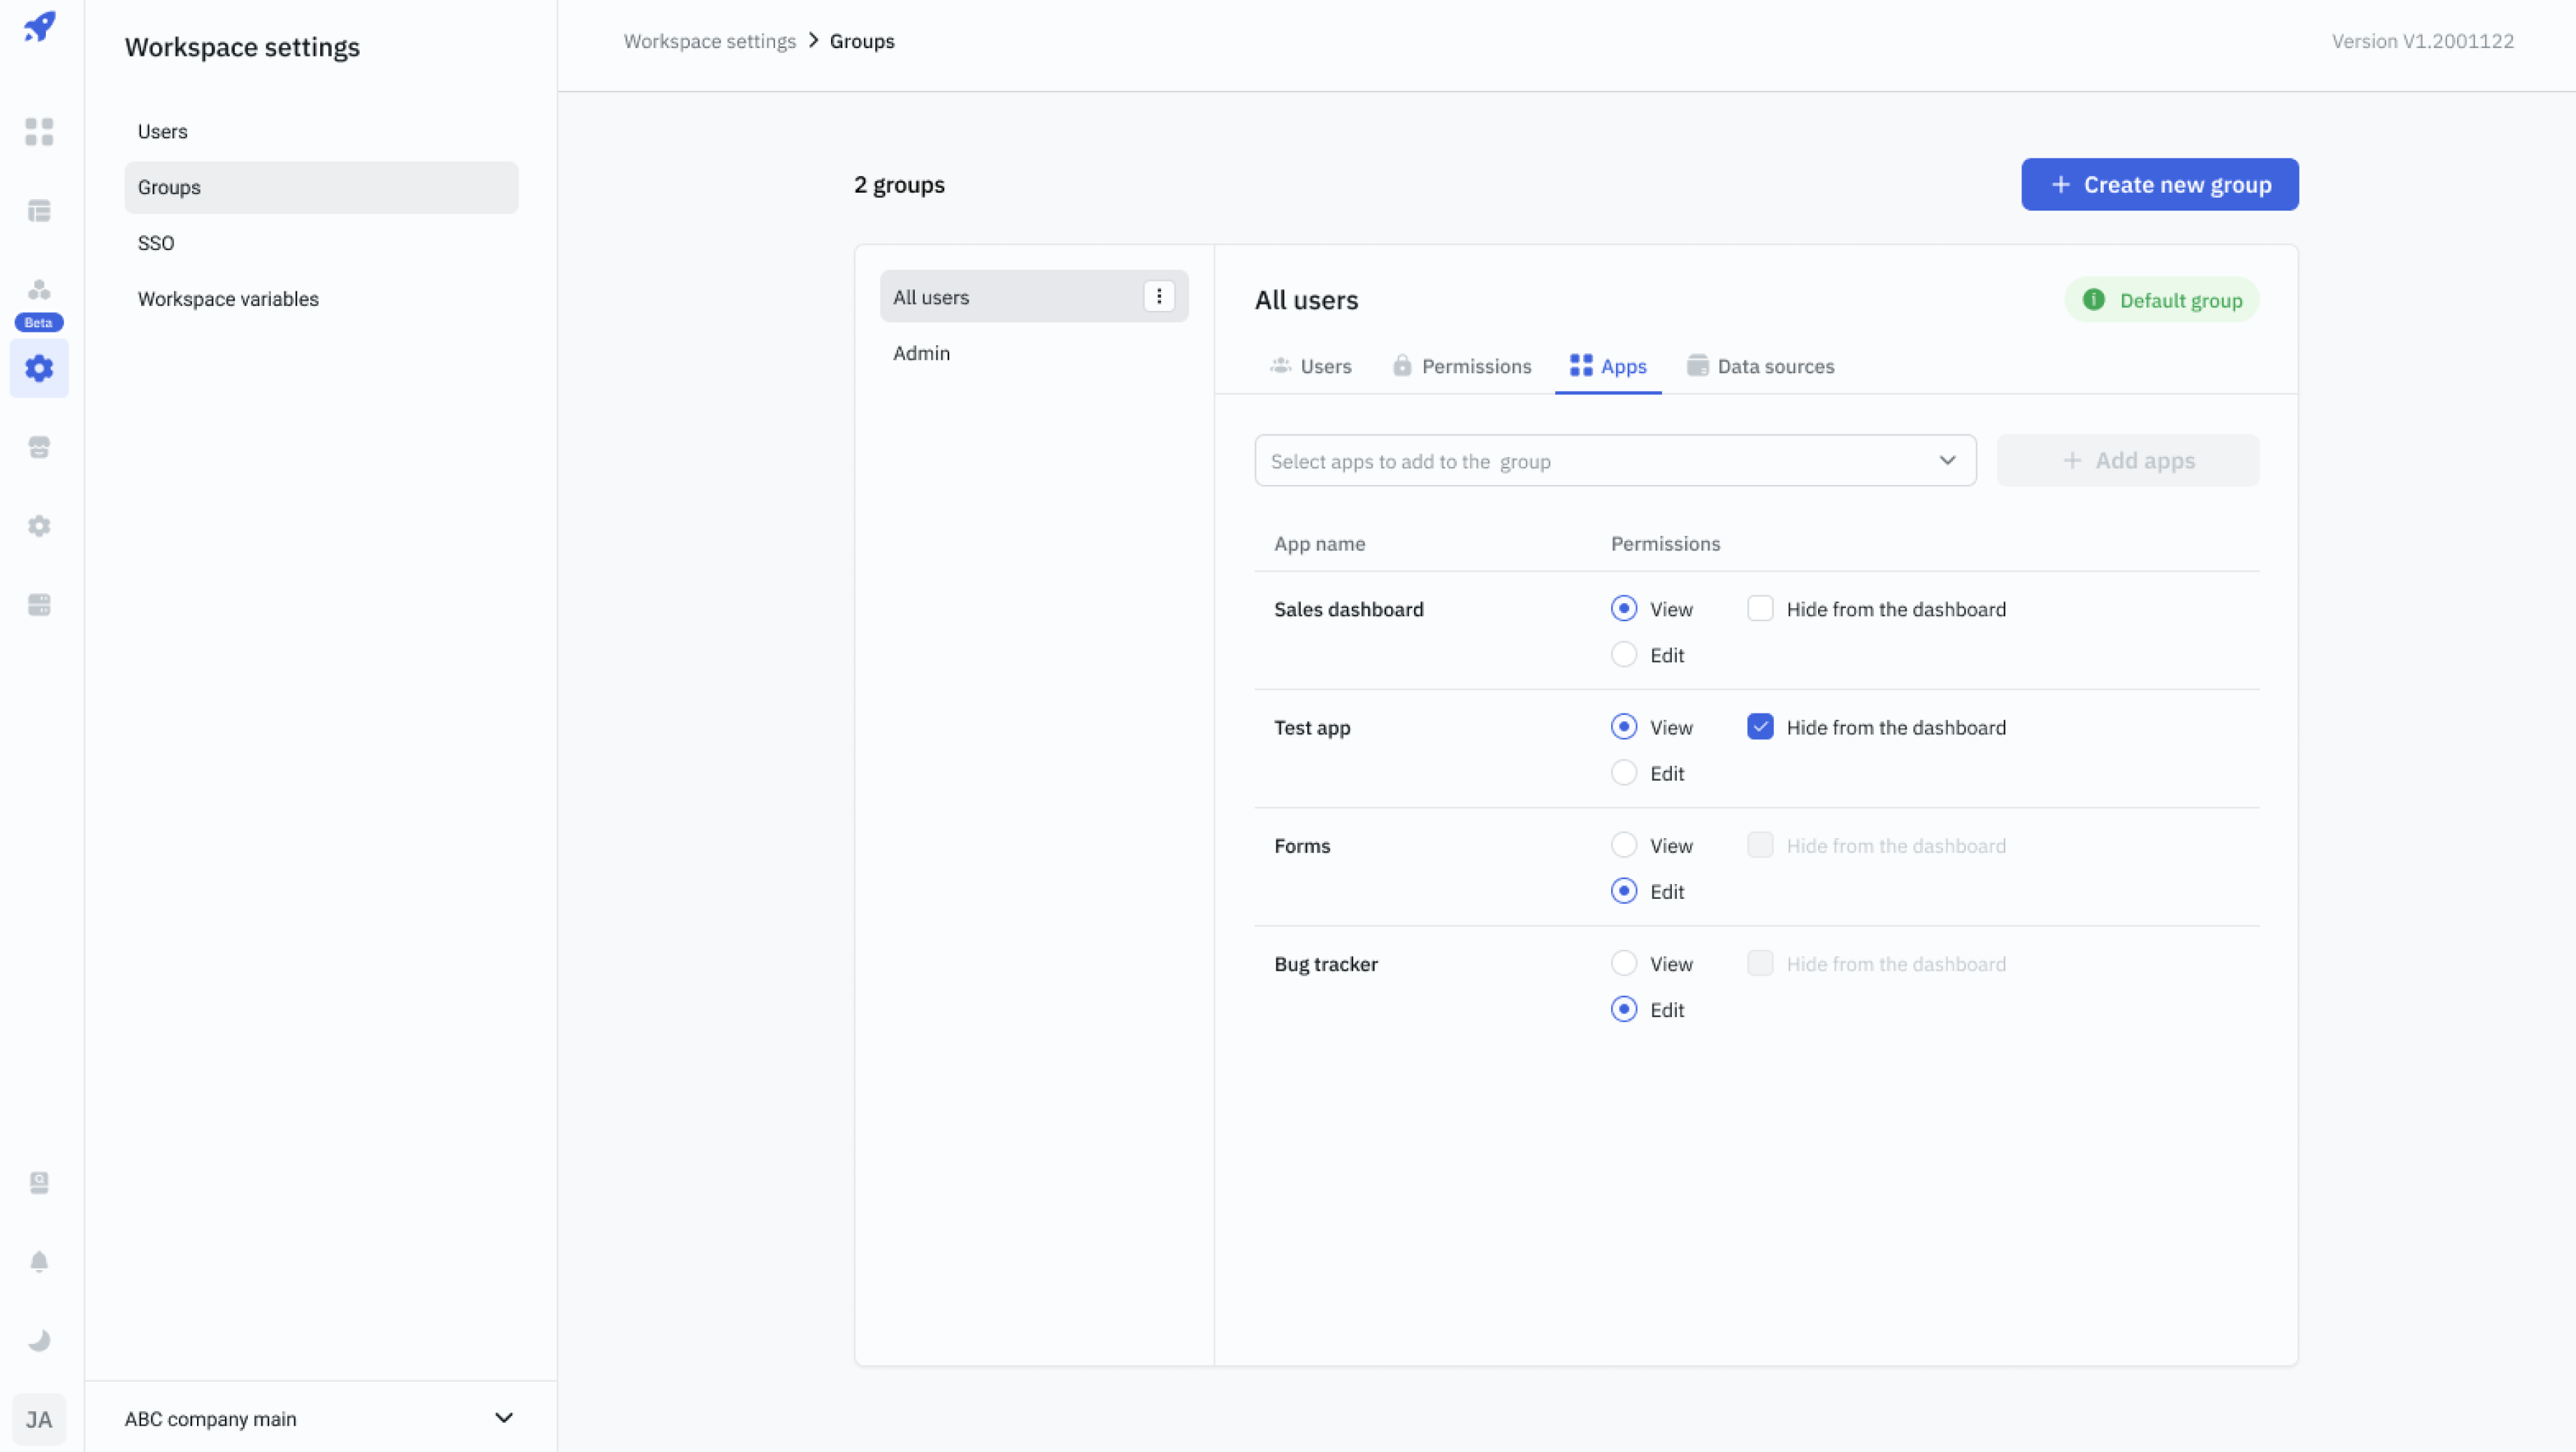Uncheck Hide from dashboard for Test app

1760,727
